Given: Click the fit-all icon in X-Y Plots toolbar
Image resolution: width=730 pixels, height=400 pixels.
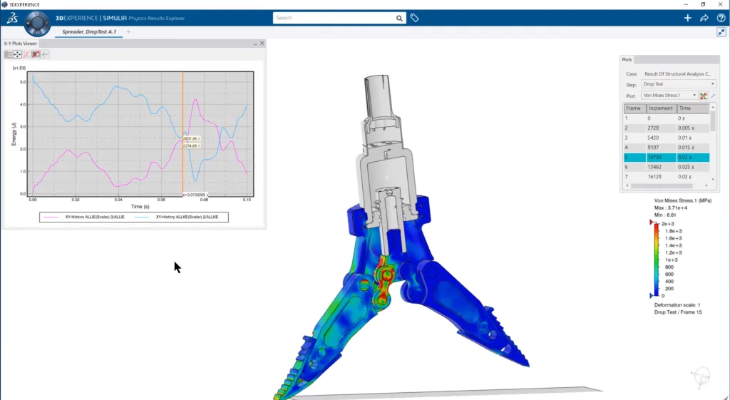Looking at the screenshot, I should 18,54.
